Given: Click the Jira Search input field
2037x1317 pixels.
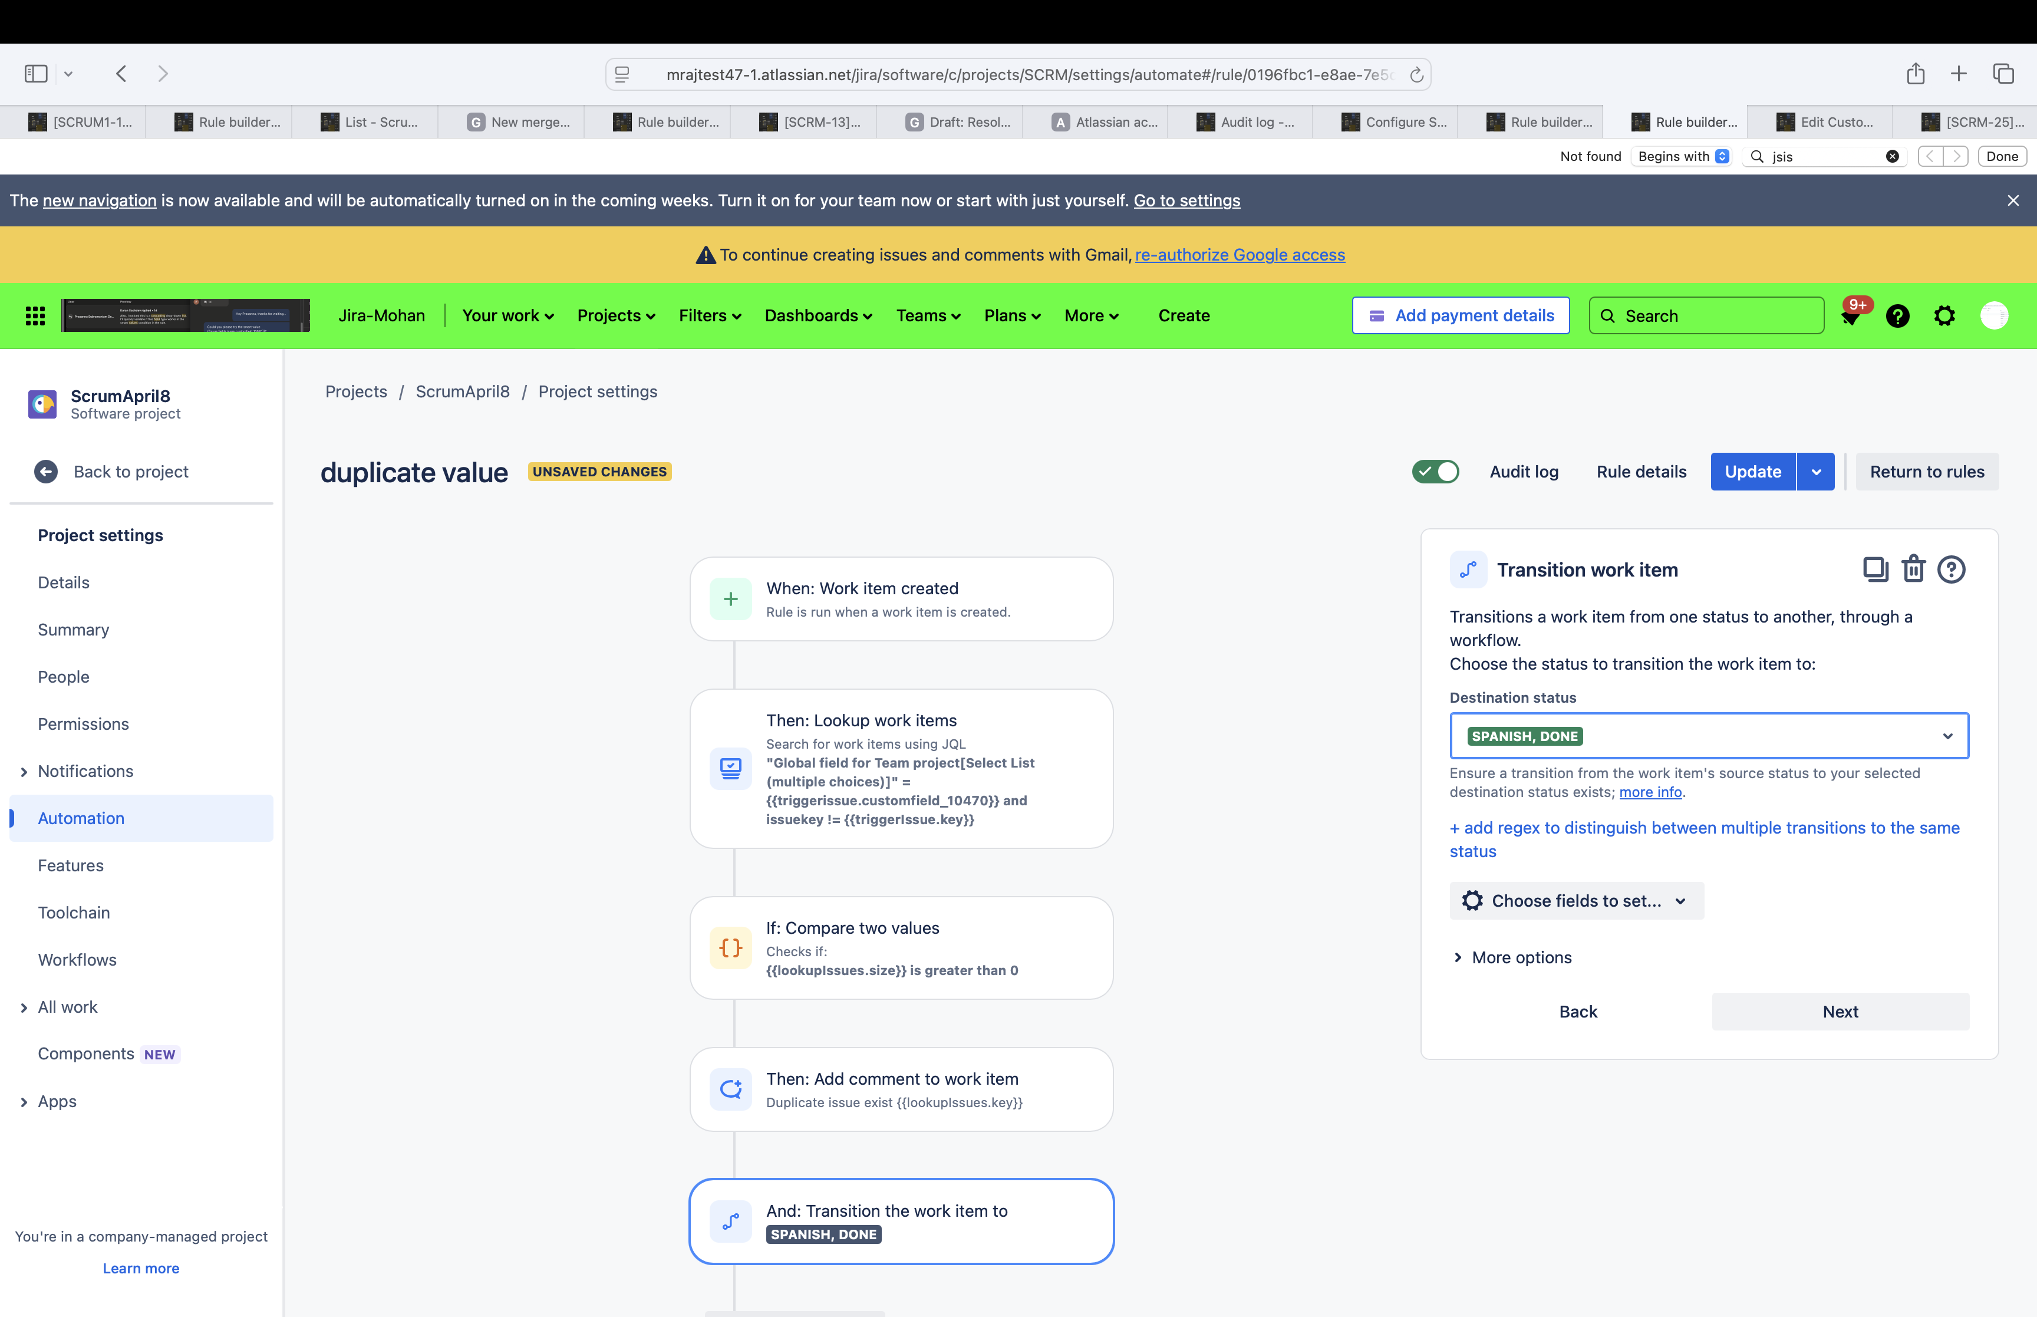Looking at the screenshot, I should click(x=1706, y=315).
